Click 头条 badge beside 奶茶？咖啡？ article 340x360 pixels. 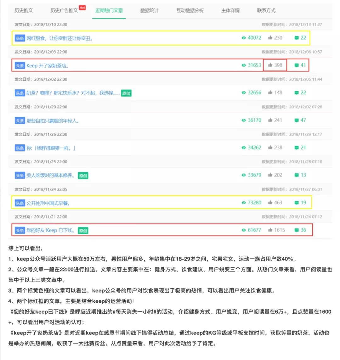point(20,93)
